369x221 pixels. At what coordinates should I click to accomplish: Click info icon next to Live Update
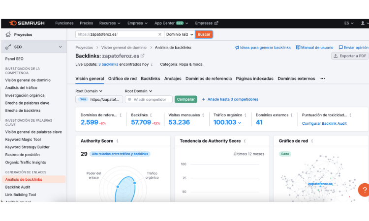[x=152, y=64]
